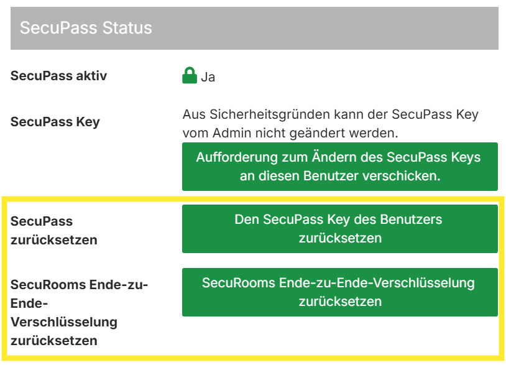This screenshot has height=365, width=506.
Task: Select the 'Ja' status text
Action: click(x=208, y=78)
